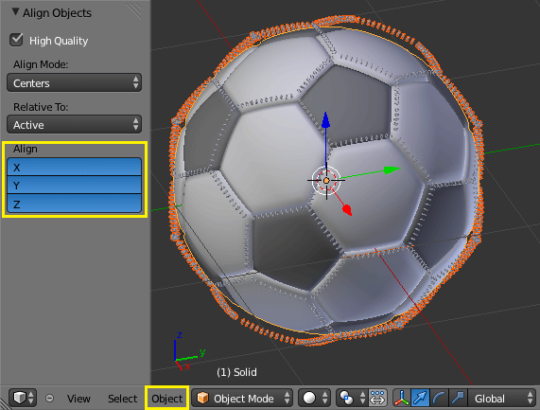Select the scale manipulator icon
Viewport: 540px width, 410px height.
coord(458,398)
